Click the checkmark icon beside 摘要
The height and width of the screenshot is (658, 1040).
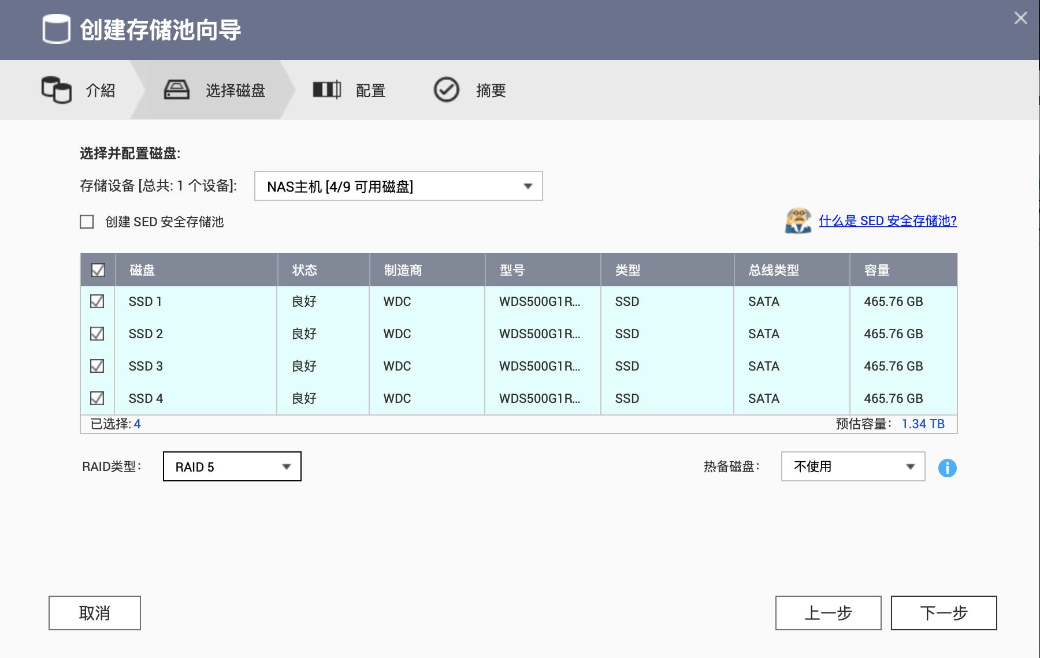[445, 90]
